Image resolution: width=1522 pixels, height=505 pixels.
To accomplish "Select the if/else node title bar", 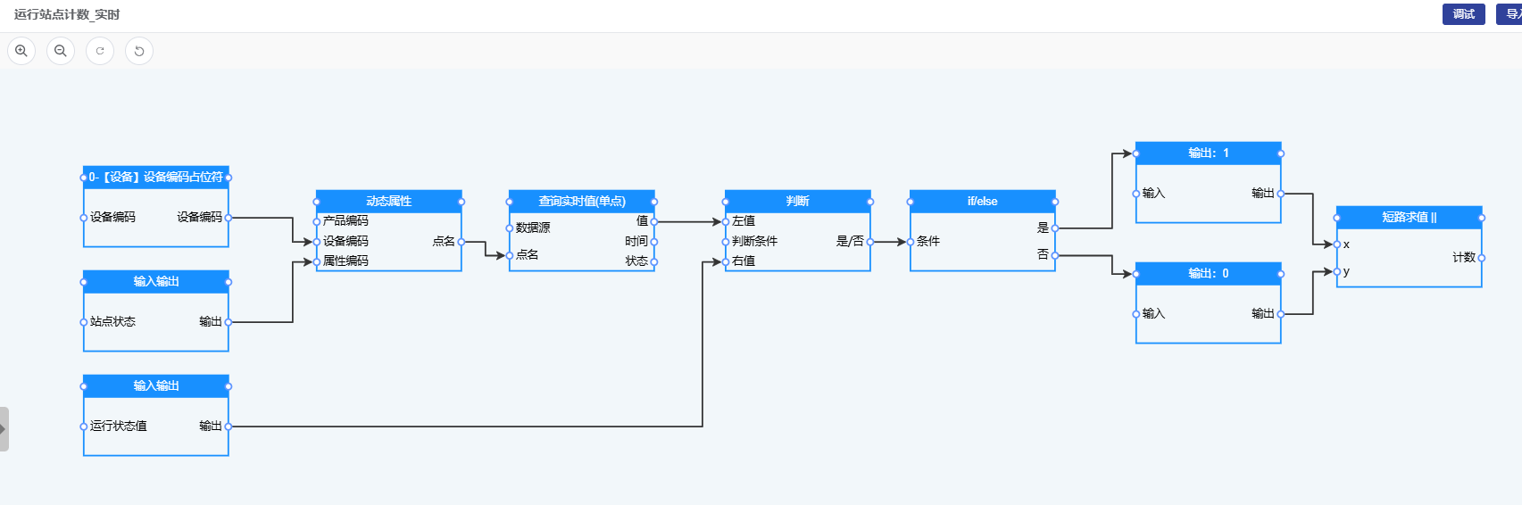I will (982, 202).
